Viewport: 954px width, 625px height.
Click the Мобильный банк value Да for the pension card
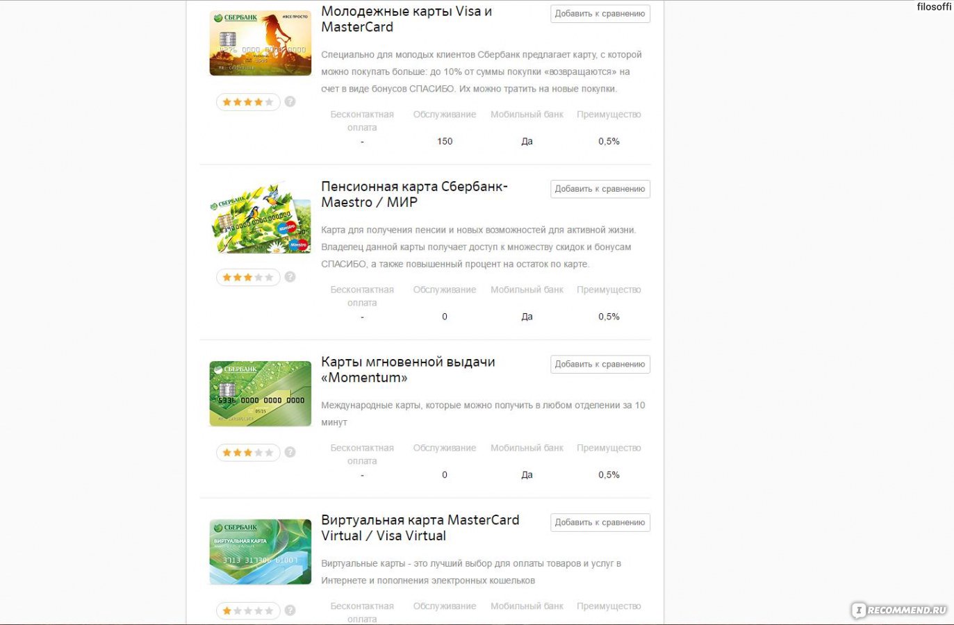coord(527,317)
